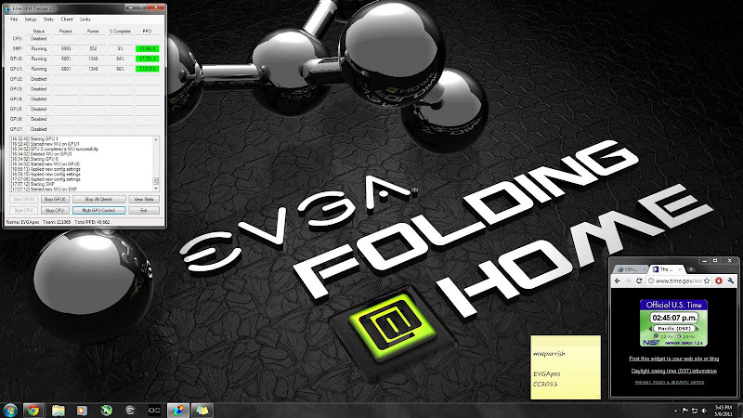Open the Client menu in GPU Tracker
The image size is (743, 418).
[x=67, y=20]
